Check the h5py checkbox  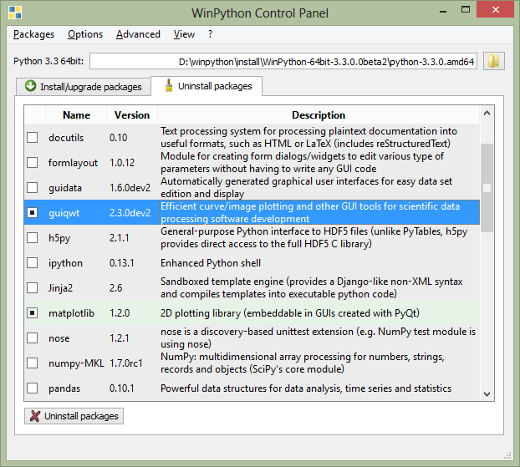point(32,237)
